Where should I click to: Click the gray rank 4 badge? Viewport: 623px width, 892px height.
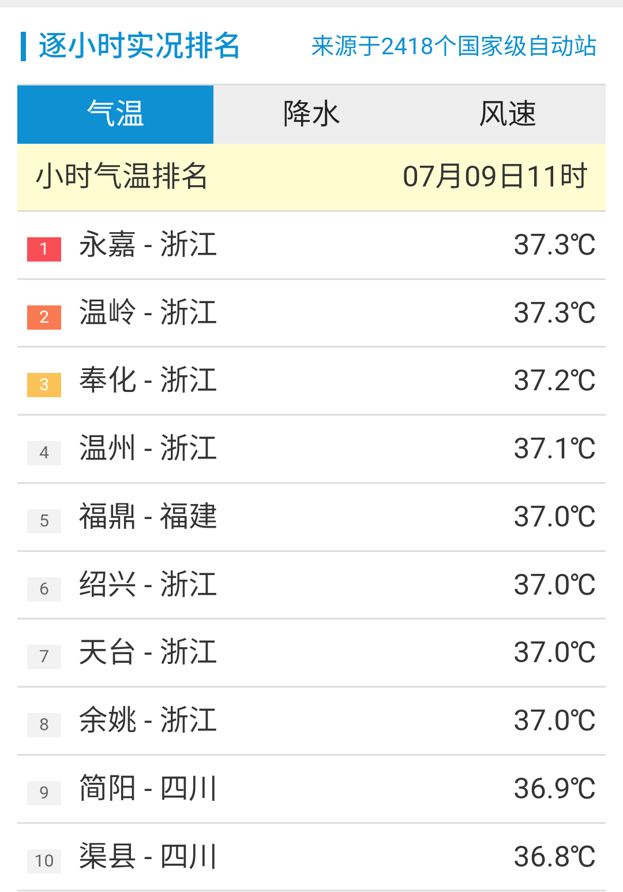(44, 453)
